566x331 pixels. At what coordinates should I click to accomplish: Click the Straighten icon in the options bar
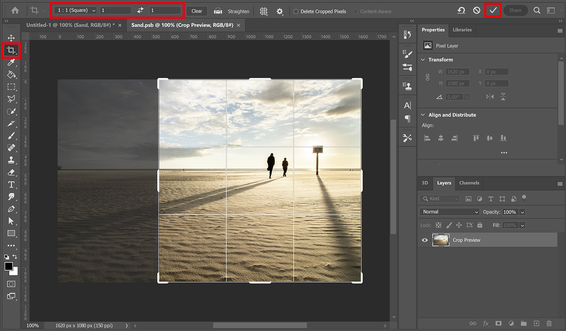coord(218,11)
